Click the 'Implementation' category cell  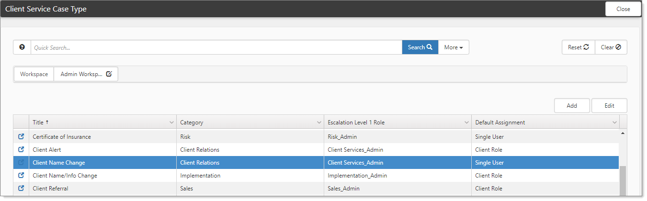pos(250,175)
